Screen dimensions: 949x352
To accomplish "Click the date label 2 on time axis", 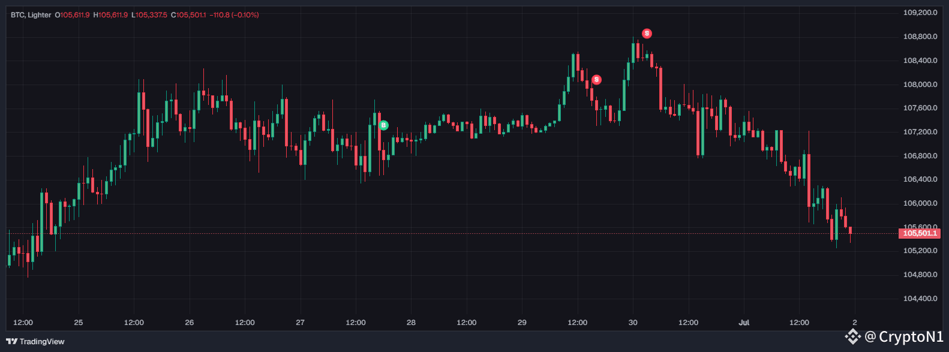I will point(855,323).
